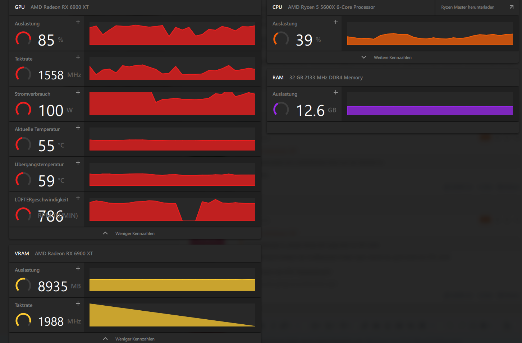Click the GPU header AMD Radeon RX 6900 XT
The width and height of the screenshot is (522, 343).
coord(60,7)
